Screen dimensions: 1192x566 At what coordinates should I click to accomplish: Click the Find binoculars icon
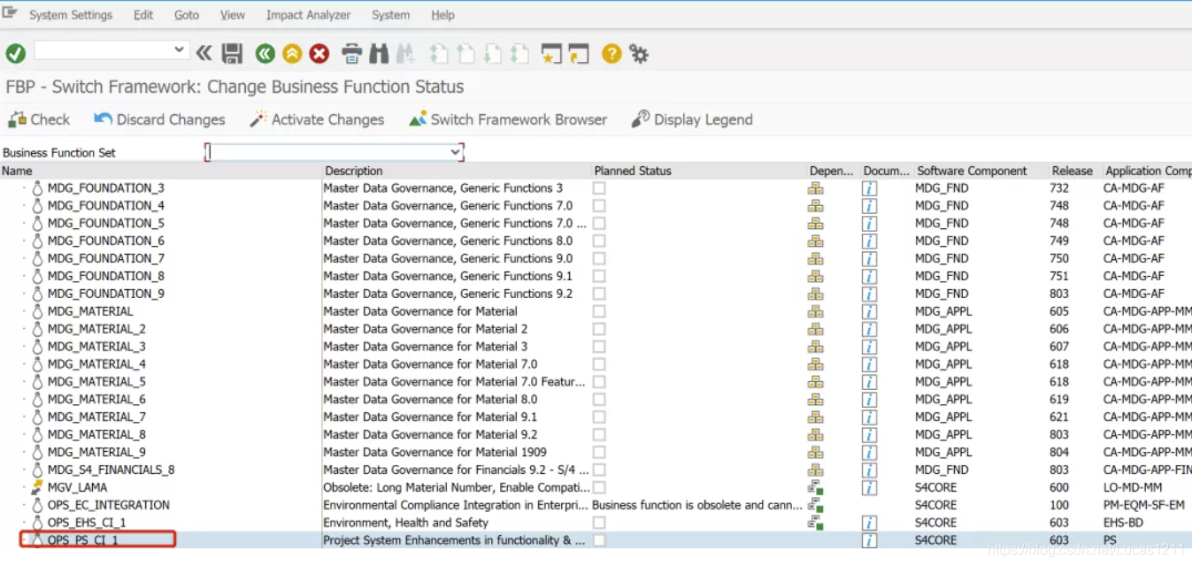(379, 54)
